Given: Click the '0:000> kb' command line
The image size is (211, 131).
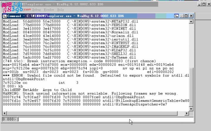Looking at the screenshot, I should pos(13,86).
